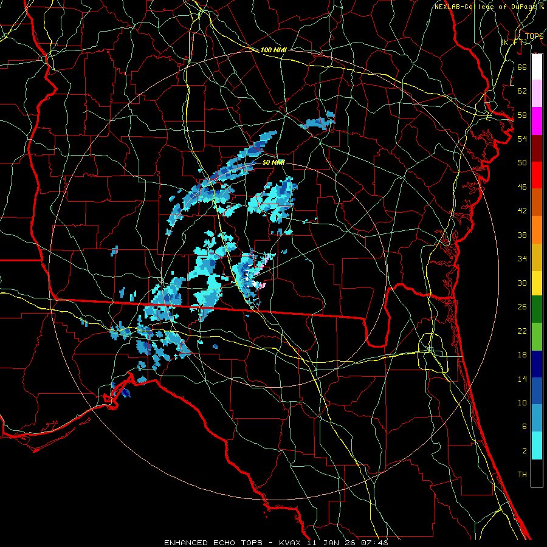
Task: Click the bright red legend swatch
Action: coord(537,175)
